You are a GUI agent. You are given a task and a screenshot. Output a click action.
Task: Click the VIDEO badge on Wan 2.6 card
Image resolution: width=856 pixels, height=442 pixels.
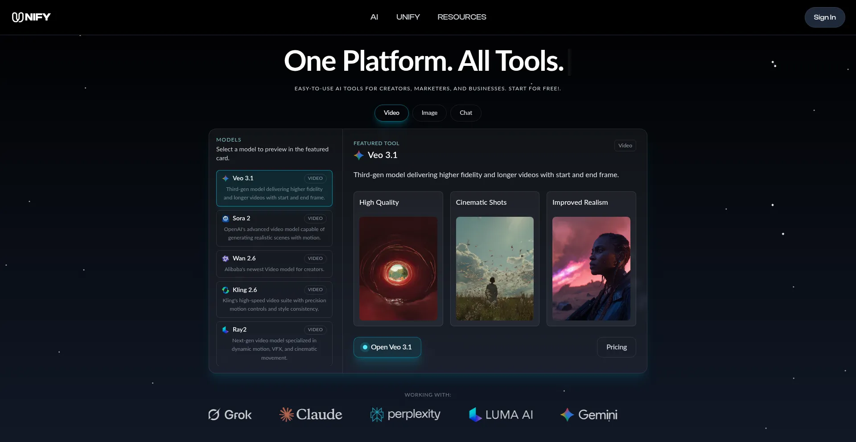[315, 259]
